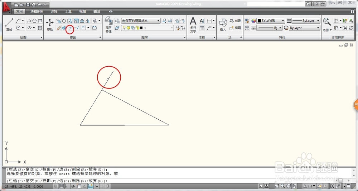
Task: Toggle Polar tracking in status bar
Action: coord(73,186)
